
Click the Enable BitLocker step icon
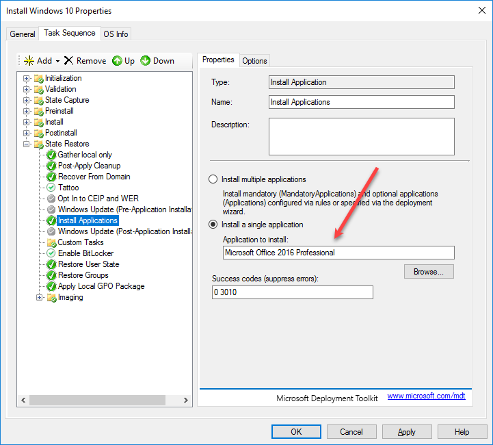(x=51, y=253)
